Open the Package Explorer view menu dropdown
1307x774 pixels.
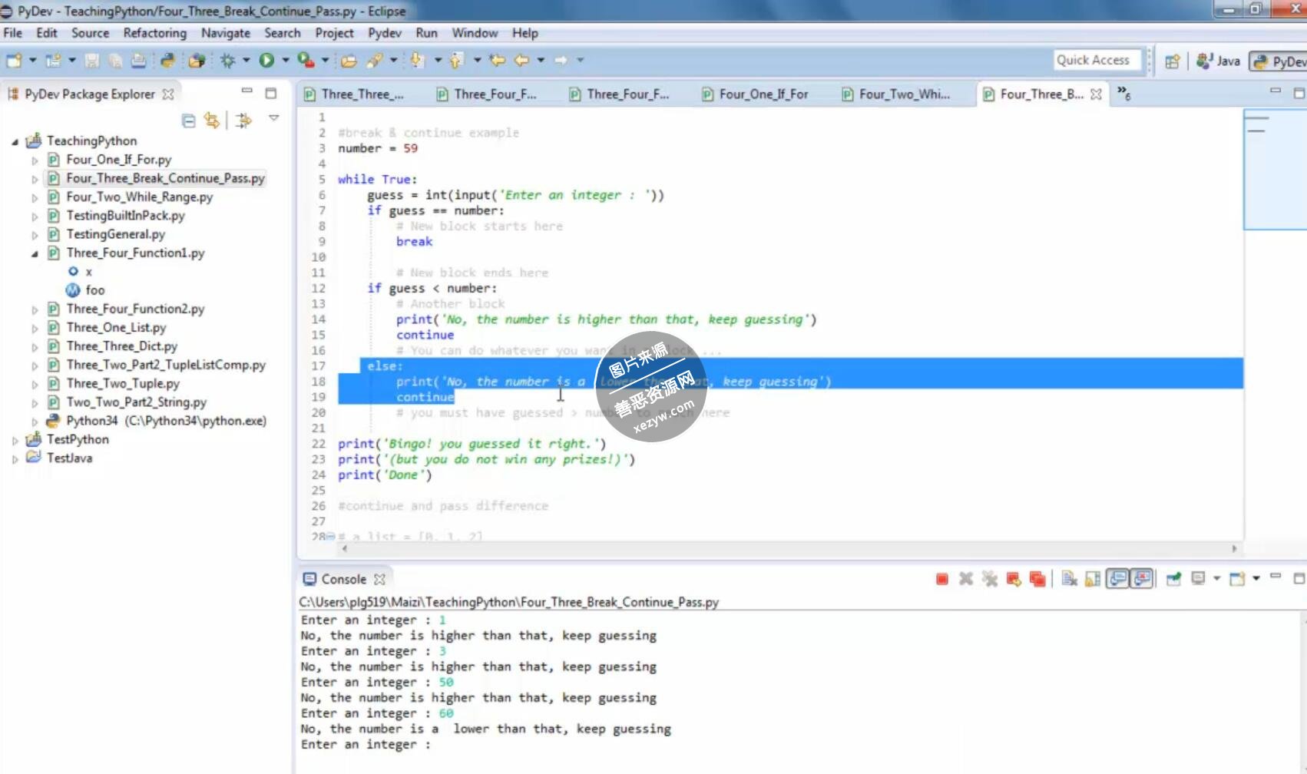273,118
